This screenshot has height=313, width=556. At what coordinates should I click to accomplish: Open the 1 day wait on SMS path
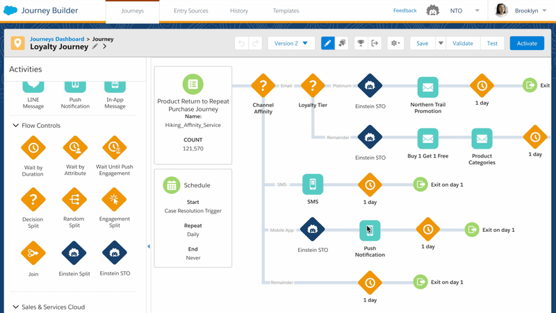click(x=370, y=185)
